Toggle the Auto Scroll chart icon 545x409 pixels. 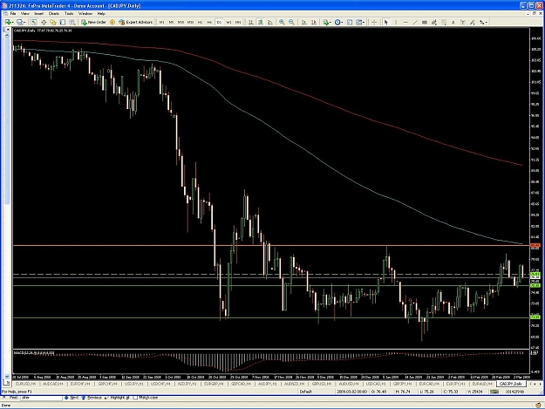point(304,23)
